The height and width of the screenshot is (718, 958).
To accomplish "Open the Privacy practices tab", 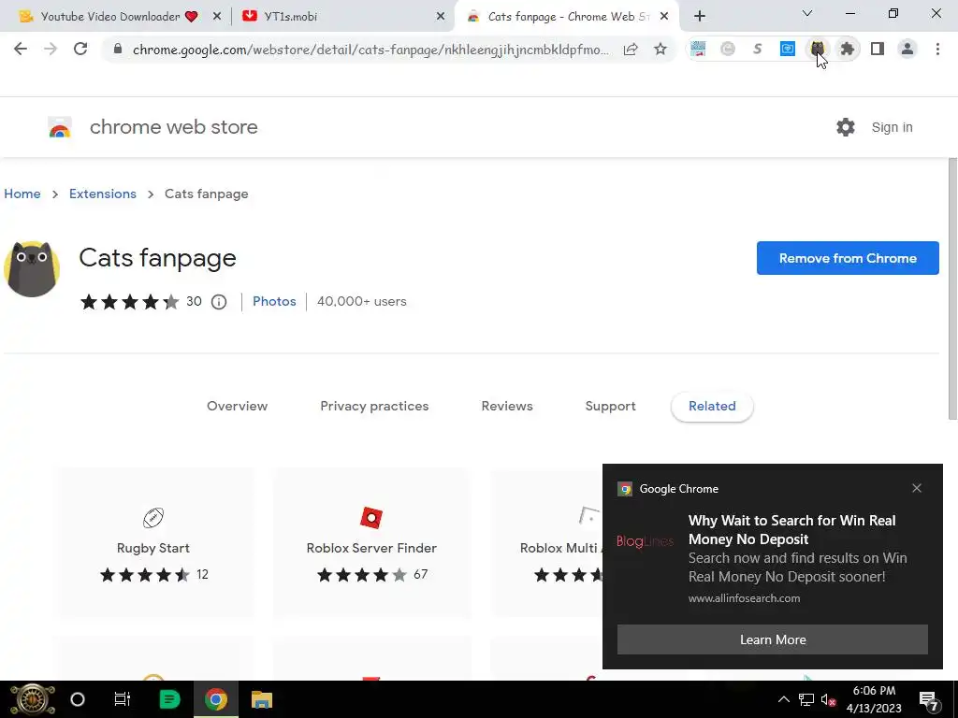I will 374,406.
